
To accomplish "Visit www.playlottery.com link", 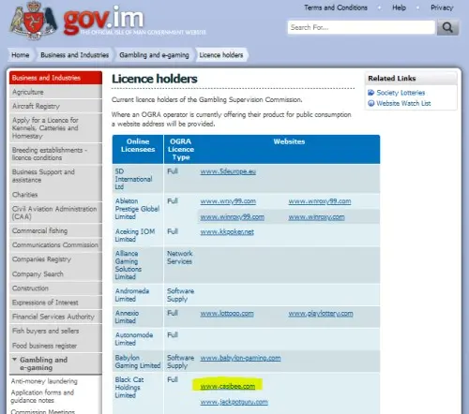I will tap(321, 314).
